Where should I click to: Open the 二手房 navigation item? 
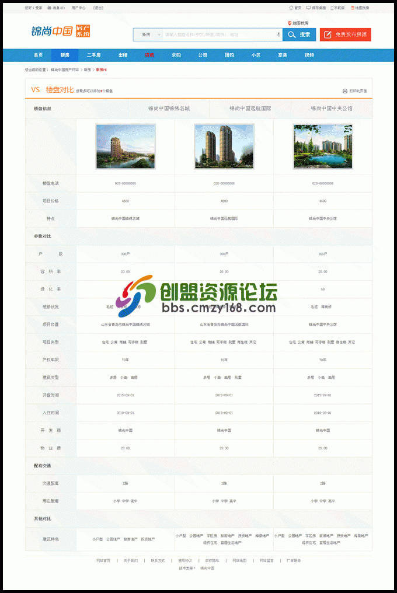tap(93, 55)
